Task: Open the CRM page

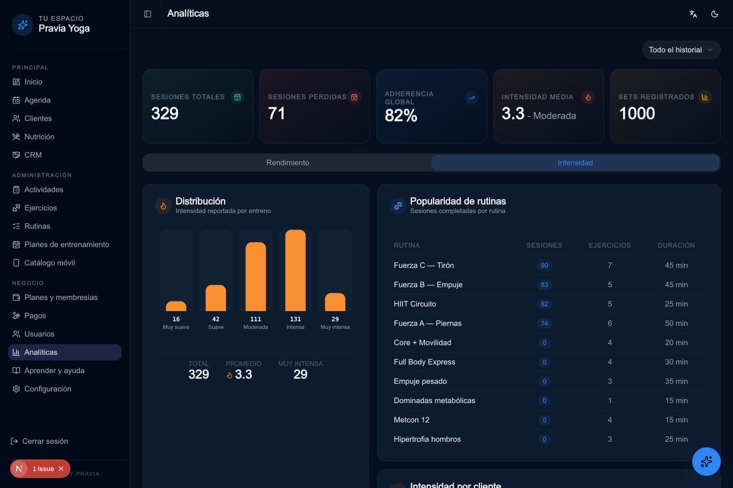Action: click(65, 155)
